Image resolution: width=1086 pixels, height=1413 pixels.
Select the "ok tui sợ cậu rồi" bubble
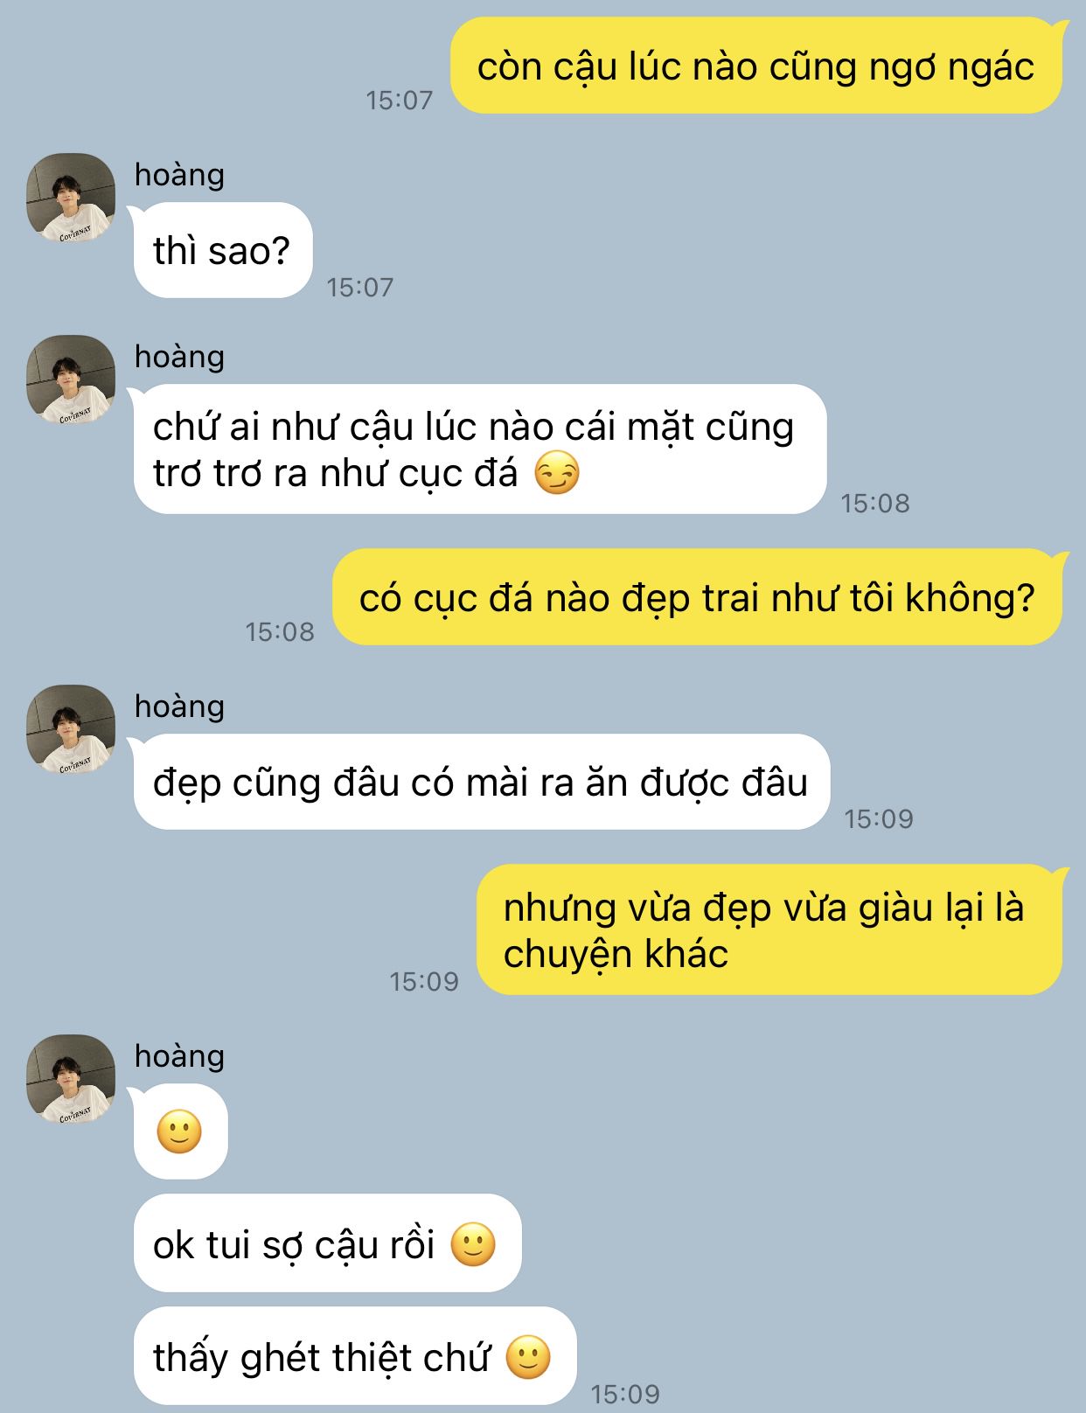[327, 1243]
